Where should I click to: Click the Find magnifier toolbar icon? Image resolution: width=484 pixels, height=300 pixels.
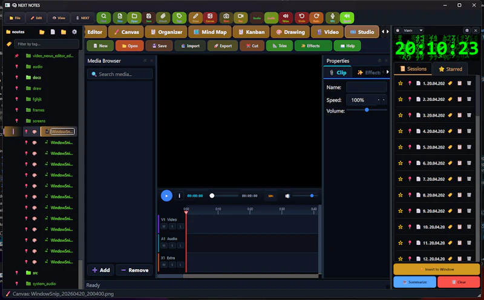click(x=103, y=18)
